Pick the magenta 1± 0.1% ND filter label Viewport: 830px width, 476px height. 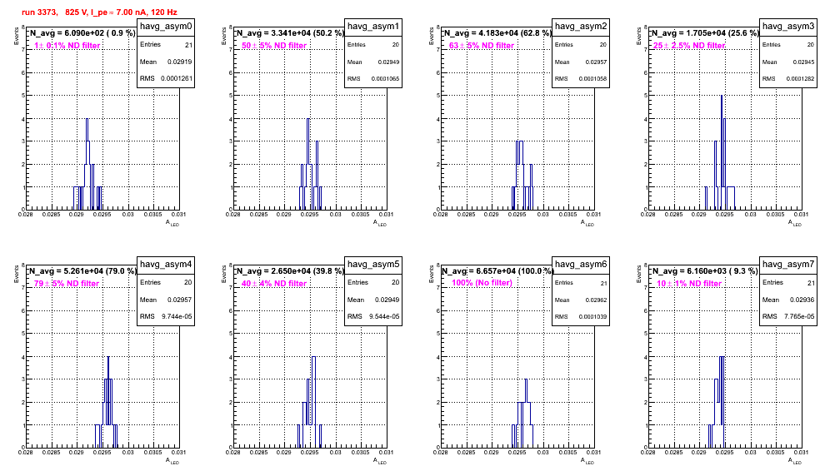pyautogui.click(x=67, y=46)
